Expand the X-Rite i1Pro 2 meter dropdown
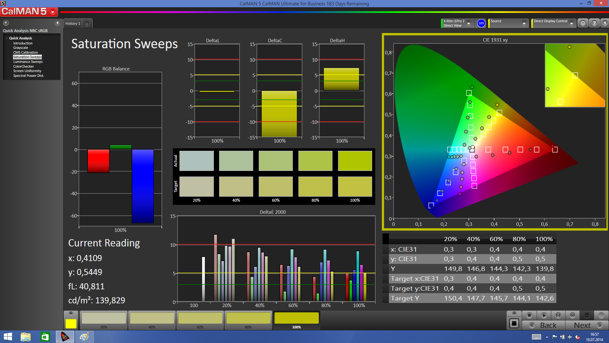Screen dimensions: 609x343 [x=468, y=24]
